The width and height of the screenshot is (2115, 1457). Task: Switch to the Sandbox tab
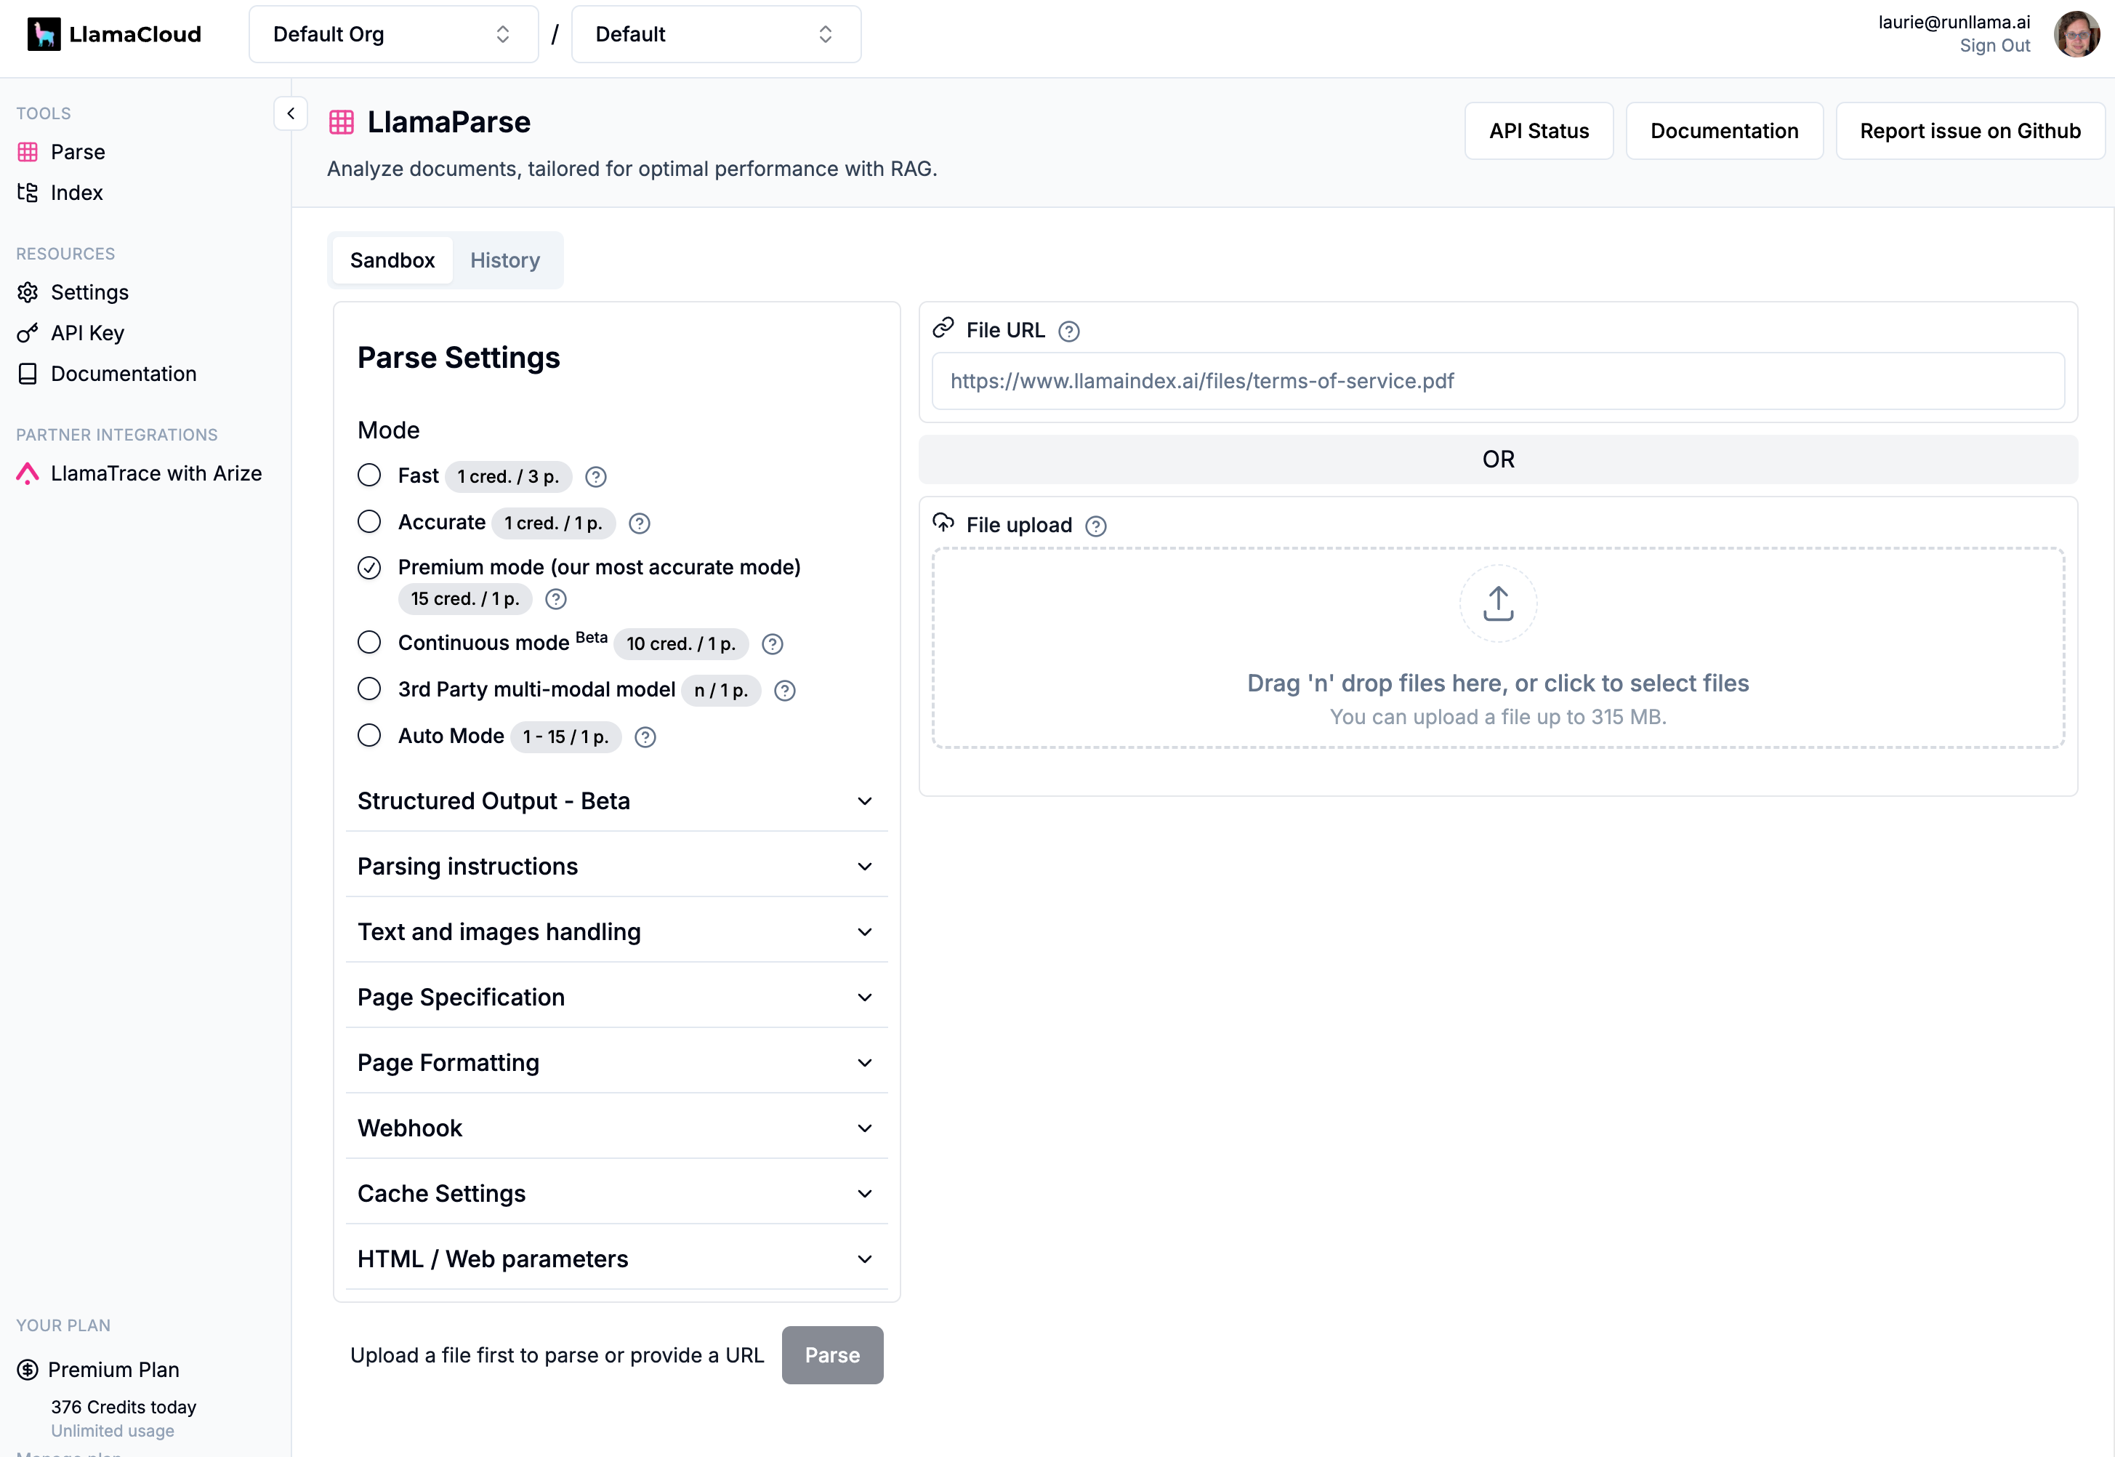tap(392, 260)
